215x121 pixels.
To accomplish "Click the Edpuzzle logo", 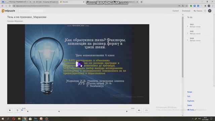I will point(8,11).
